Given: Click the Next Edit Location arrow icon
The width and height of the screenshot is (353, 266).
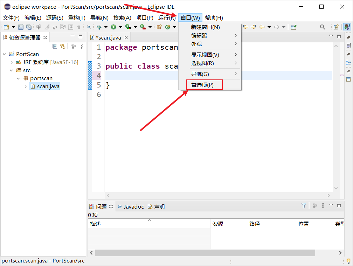Looking at the screenshot, I should [254, 27].
